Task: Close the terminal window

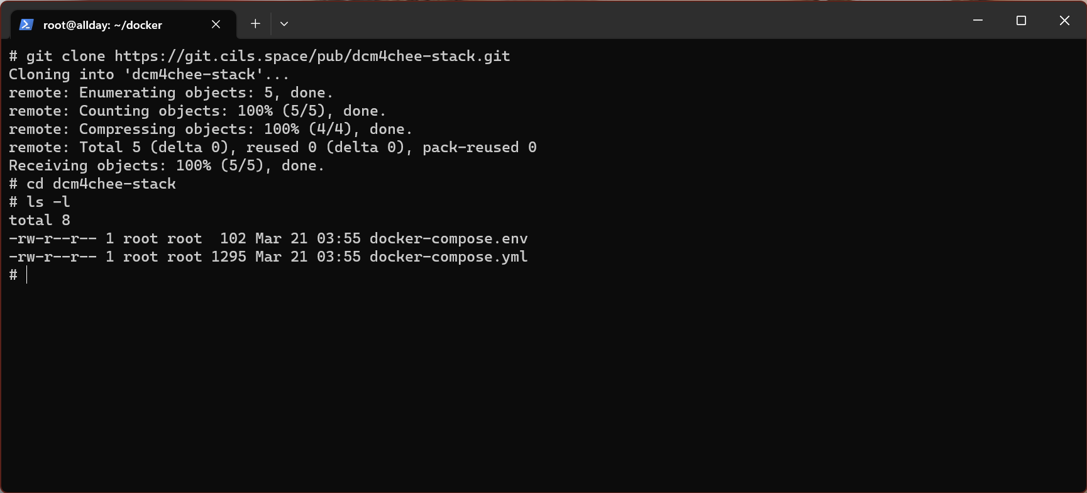Action: click(x=1064, y=21)
